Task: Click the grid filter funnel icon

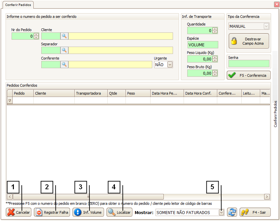Action: [10, 101]
